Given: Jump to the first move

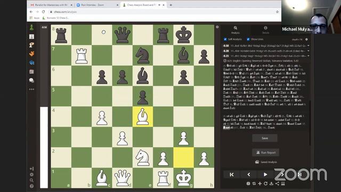Looking at the screenshot, I should [x=232, y=174].
